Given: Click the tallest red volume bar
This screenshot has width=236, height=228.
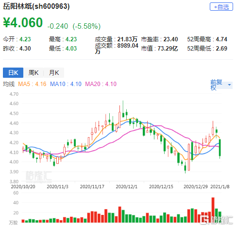Looking at the screenshot, I should point(213,210).
